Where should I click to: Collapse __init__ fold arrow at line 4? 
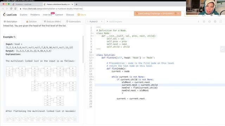(x=93, y=36)
